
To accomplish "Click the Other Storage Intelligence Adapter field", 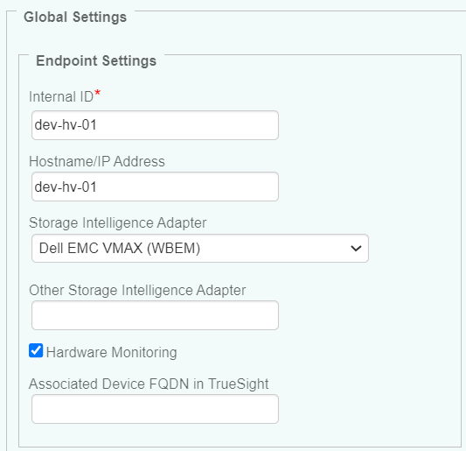I will pyautogui.click(x=155, y=315).
